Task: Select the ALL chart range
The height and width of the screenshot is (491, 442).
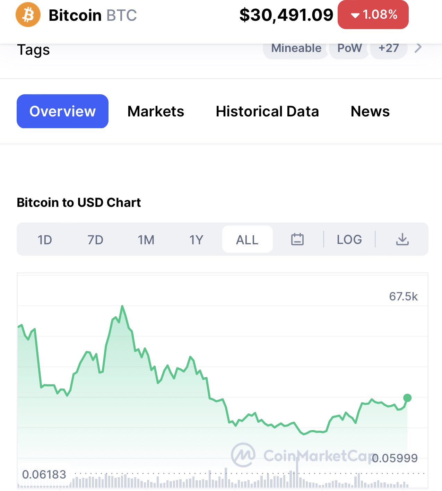Action: coord(248,239)
